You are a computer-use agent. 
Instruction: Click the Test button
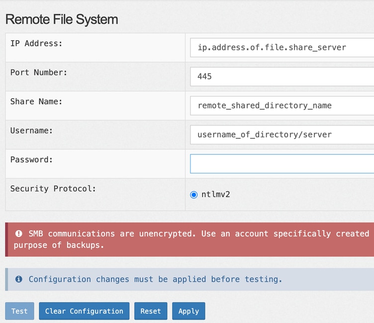click(x=19, y=311)
